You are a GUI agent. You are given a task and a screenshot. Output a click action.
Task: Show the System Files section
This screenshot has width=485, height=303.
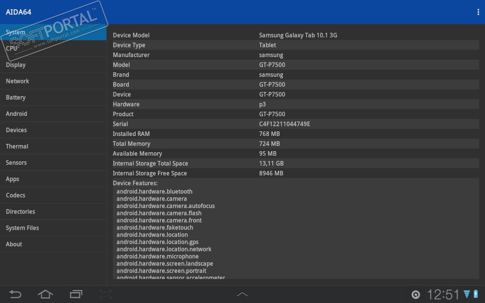[53, 228]
